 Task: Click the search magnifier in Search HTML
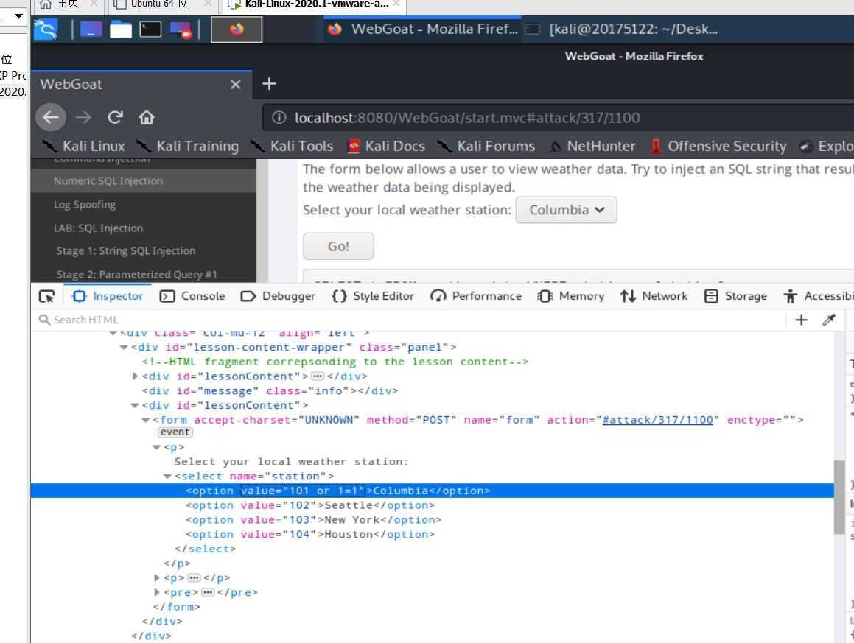click(x=44, y=320)
